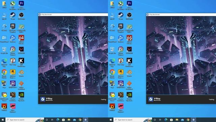The height and width of the screenshot is (122, 216).
Task: Open Adobe Premiere Pro icon on right desktop
Action: pyautogui.click(x=129, y=3)
